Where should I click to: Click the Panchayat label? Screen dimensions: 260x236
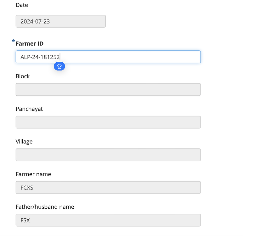point(29,109)
